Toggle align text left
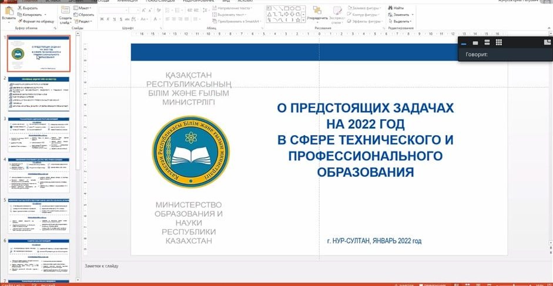Image resolution: width=553 pixels, height=286 pixels. pos(168,19)
